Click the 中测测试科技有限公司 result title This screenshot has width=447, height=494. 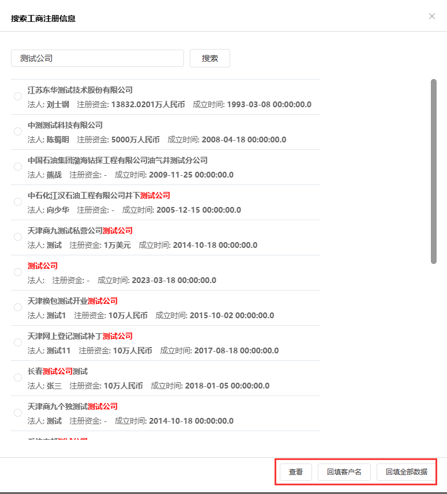(x=65, y=125)
